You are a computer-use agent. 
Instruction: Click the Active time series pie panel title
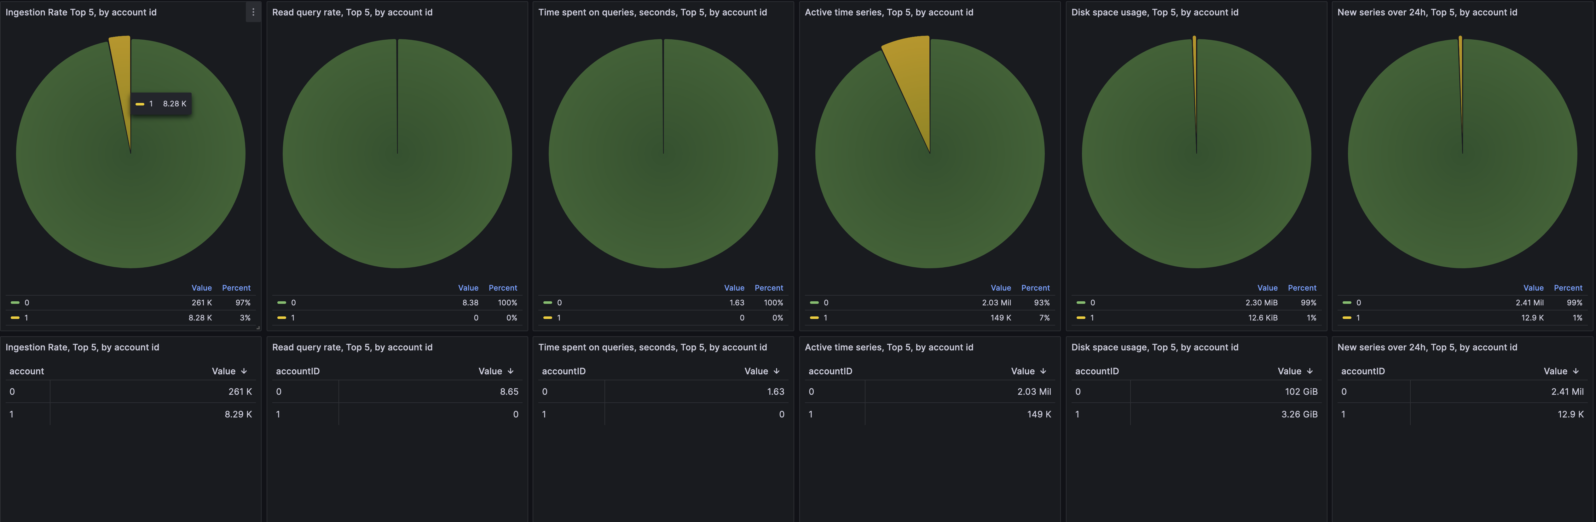point(888,12)
